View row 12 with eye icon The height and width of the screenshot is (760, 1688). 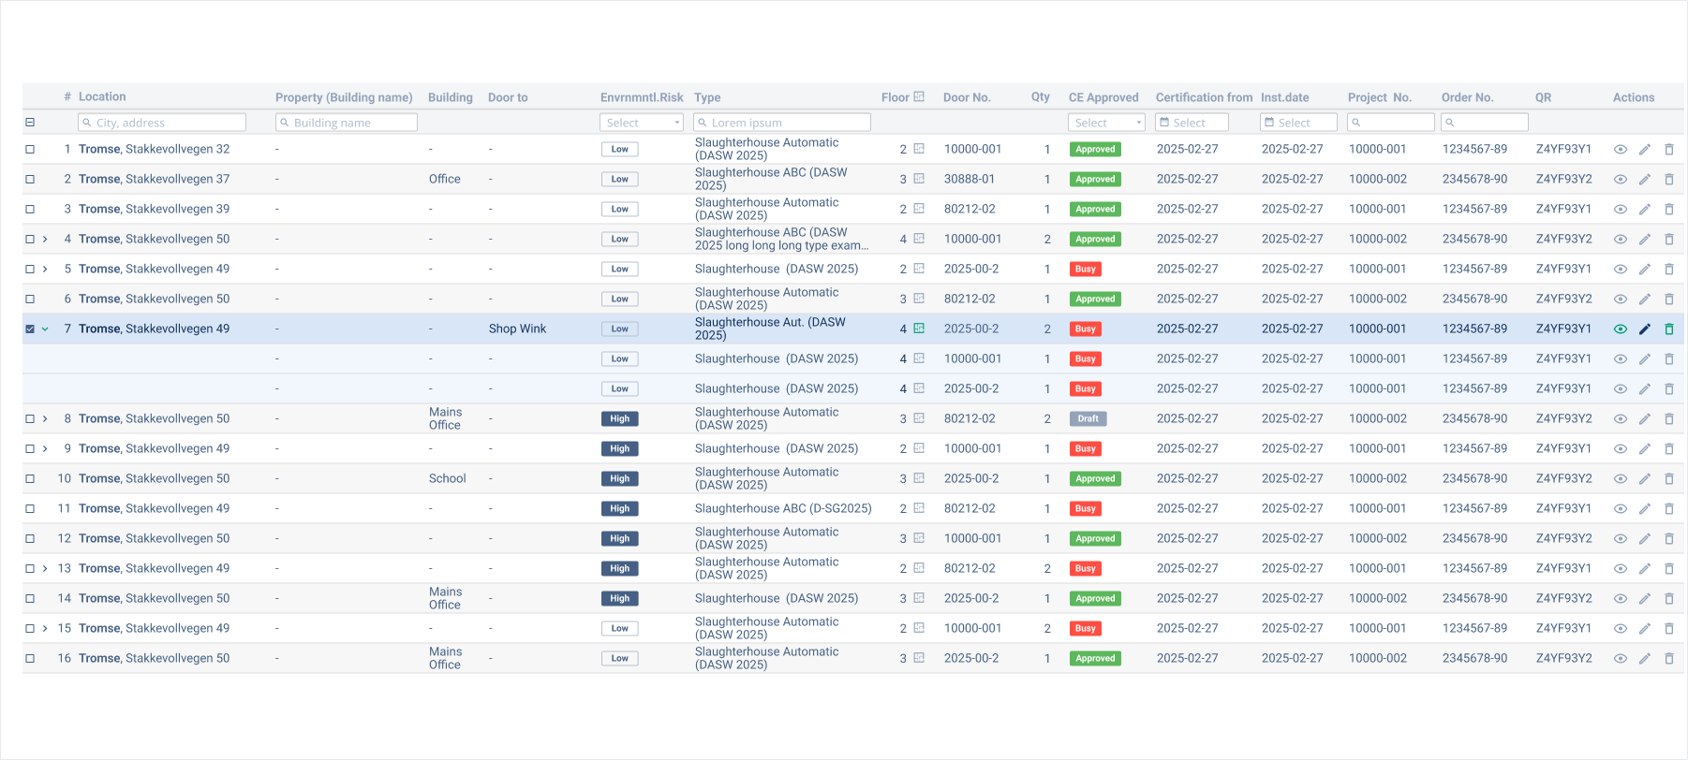(1620, 538)
